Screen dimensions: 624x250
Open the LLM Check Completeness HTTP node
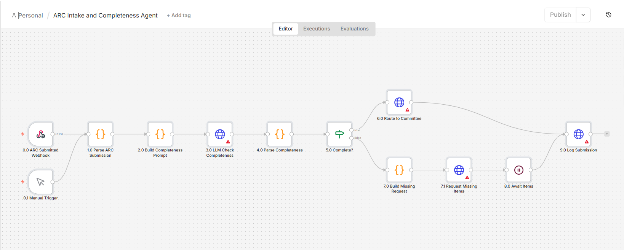pyautogui.click(x=220, y=134)
